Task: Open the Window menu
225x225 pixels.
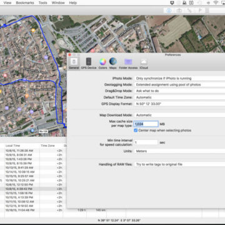Action: coord(58,2)
